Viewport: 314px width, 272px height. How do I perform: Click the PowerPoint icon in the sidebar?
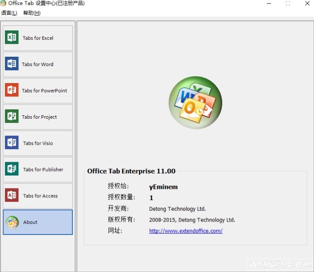12,90
